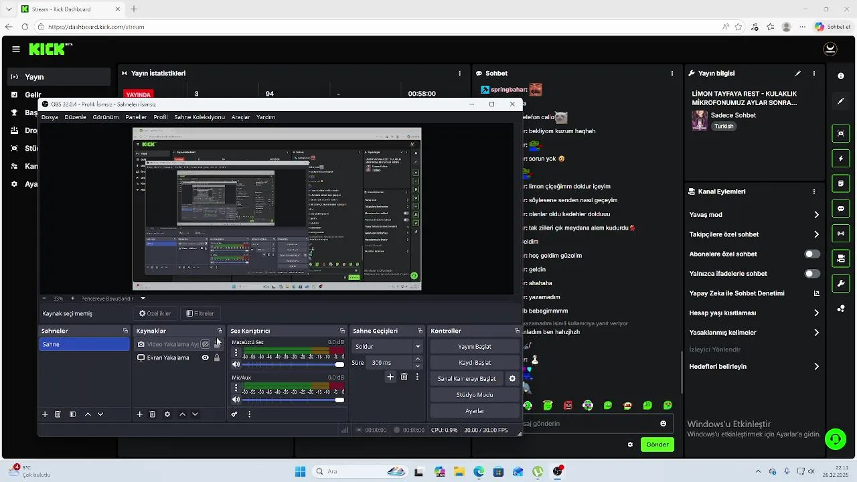Image resolution: width=857 pixels, height=482 pixels.
Task: Mute Masaüstü Ses speaker icon
Action: (x=236, y=364)
